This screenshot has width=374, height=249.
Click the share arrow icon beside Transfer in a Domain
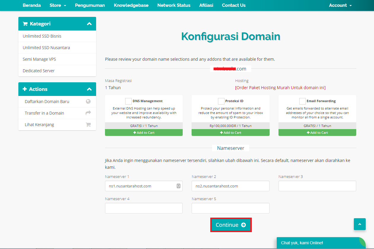(88, 113)
